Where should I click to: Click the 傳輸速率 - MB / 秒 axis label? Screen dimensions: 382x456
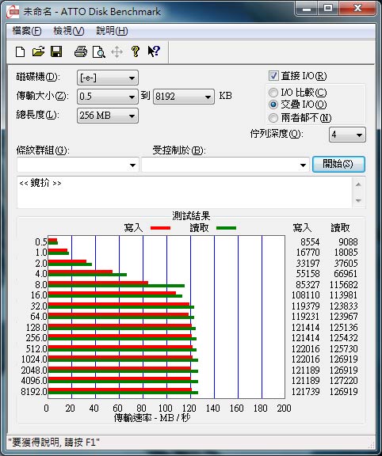point(152,418)
